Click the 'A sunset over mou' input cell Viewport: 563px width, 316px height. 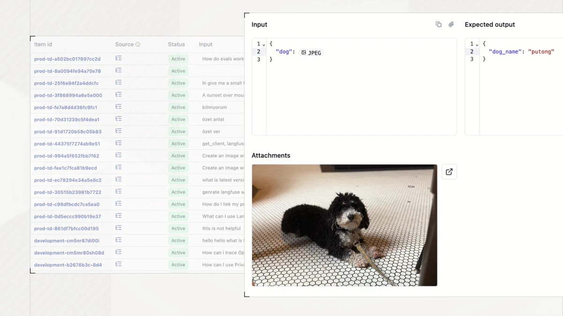click(x=223, y=96)
